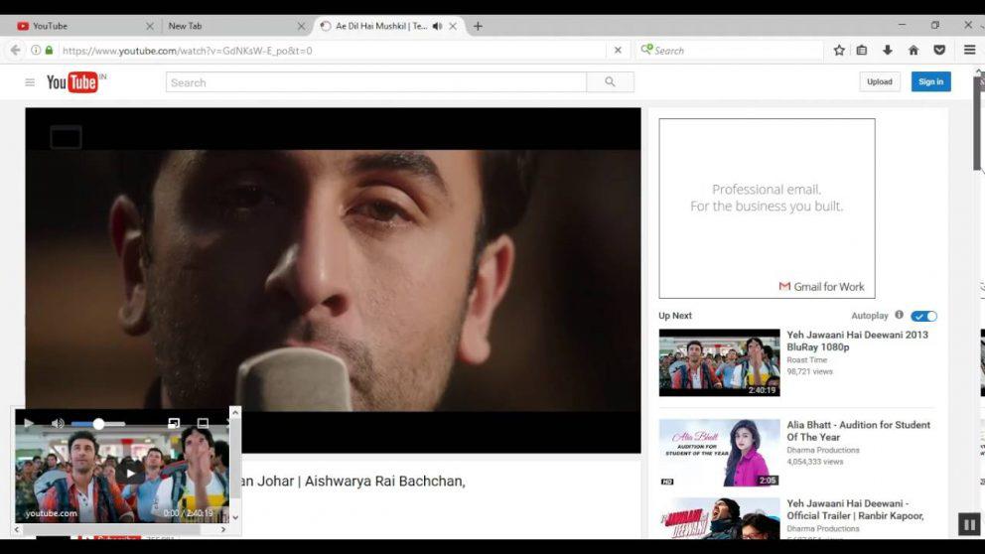Go back with the browser back arrow
This screenshot has height=554, width=985.
point(15,51)
